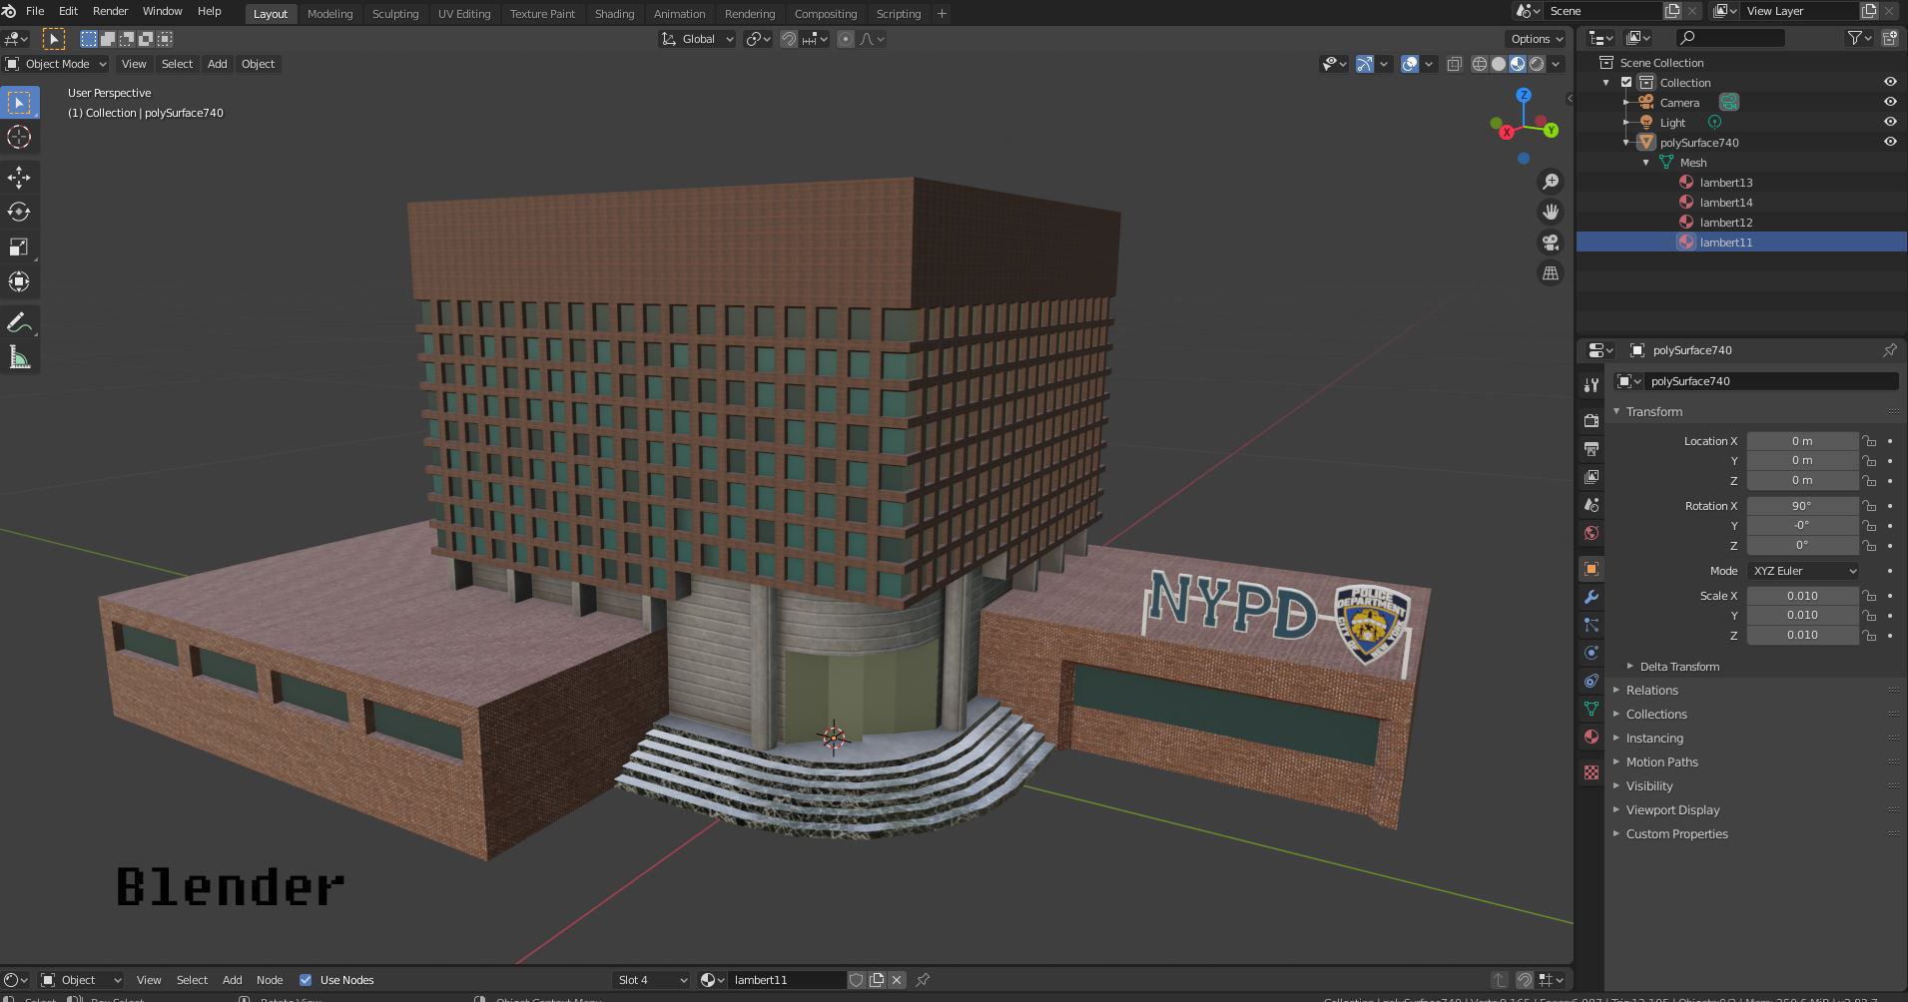Viewport: 1908px width, 1002px height.
Task: Open the Texture properties tab
Action: coord(1591,772)
